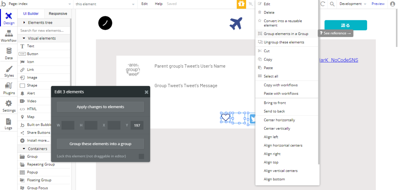Open the Development version dropdown
The image size is (398, 190).
click(353, 4)
